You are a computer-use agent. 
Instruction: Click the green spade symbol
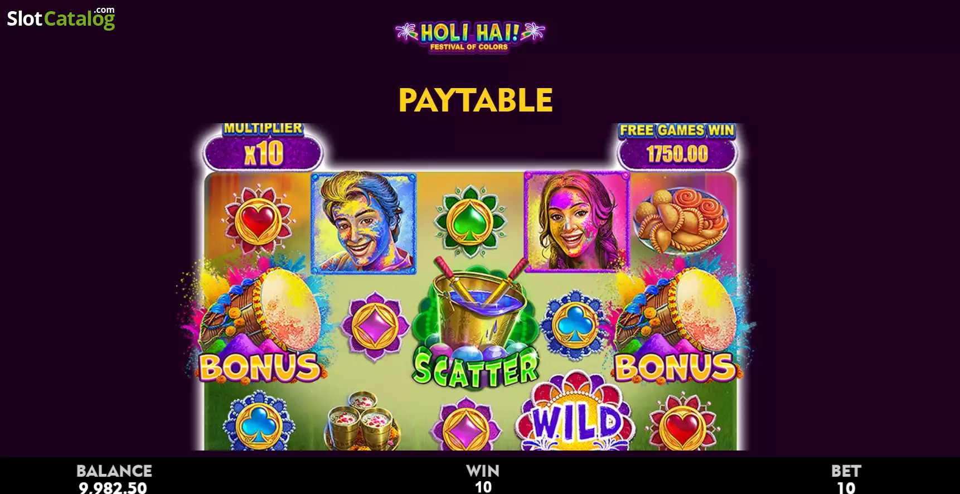(470, 221)
